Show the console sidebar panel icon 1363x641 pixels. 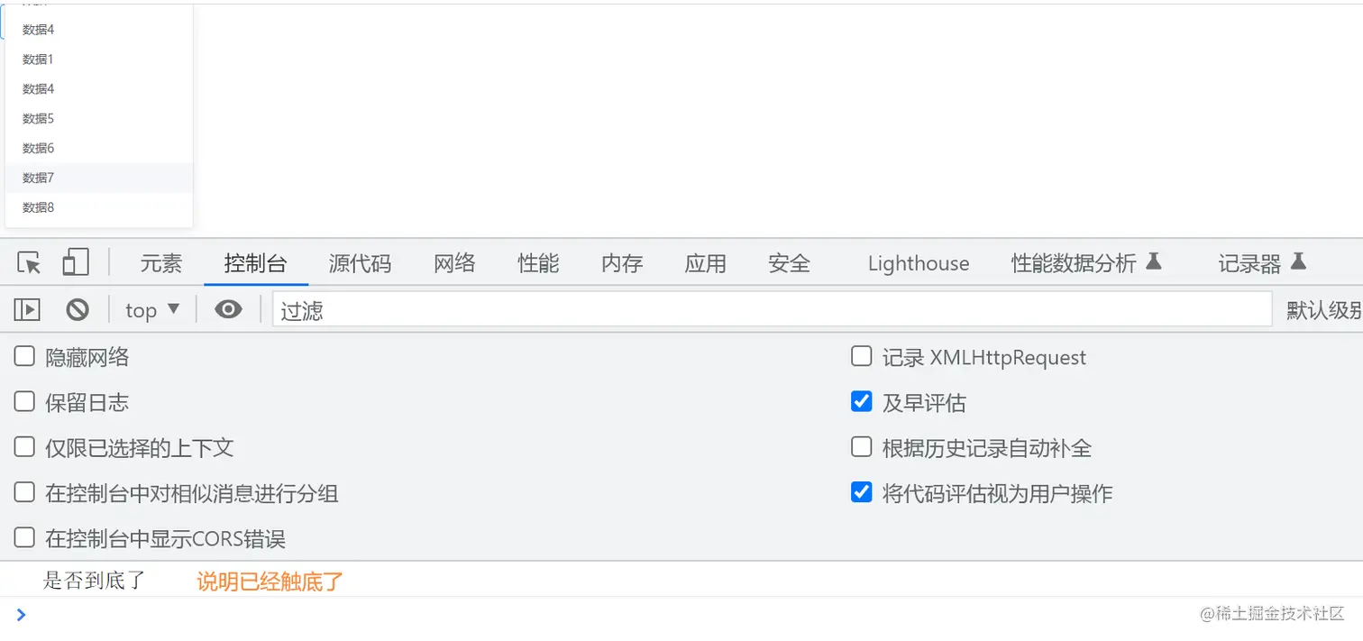click(x=27, y=310)
